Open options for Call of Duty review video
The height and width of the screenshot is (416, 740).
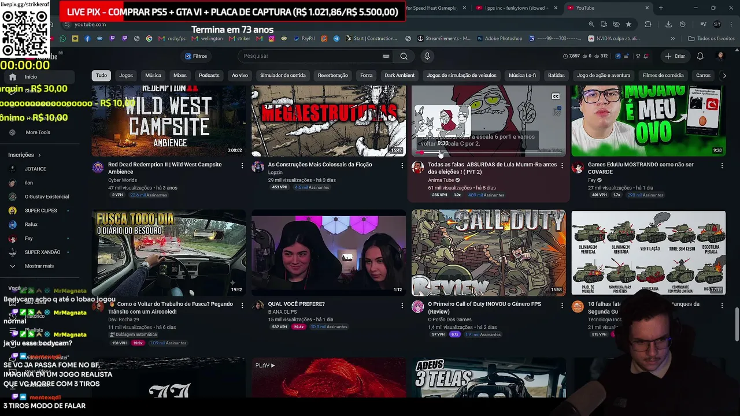tap(562, 304)
